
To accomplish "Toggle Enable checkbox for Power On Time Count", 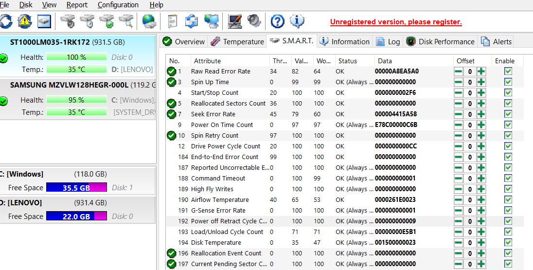I will tap(508, 125).
